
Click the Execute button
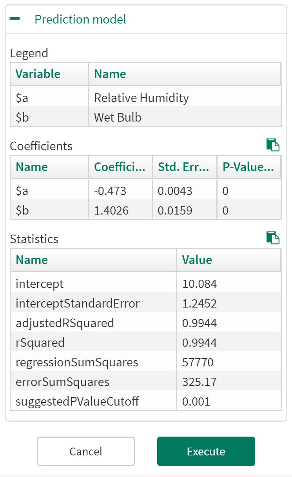click(x=206, y=451)
